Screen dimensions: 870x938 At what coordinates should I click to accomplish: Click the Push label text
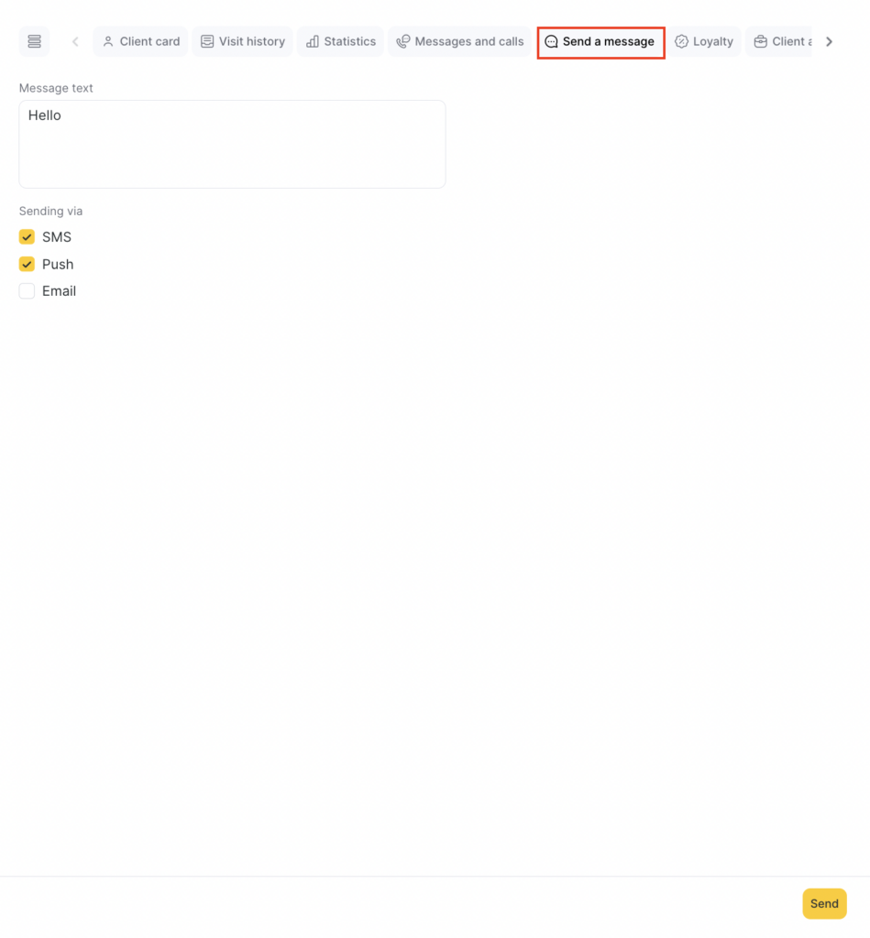pos(58,264)
